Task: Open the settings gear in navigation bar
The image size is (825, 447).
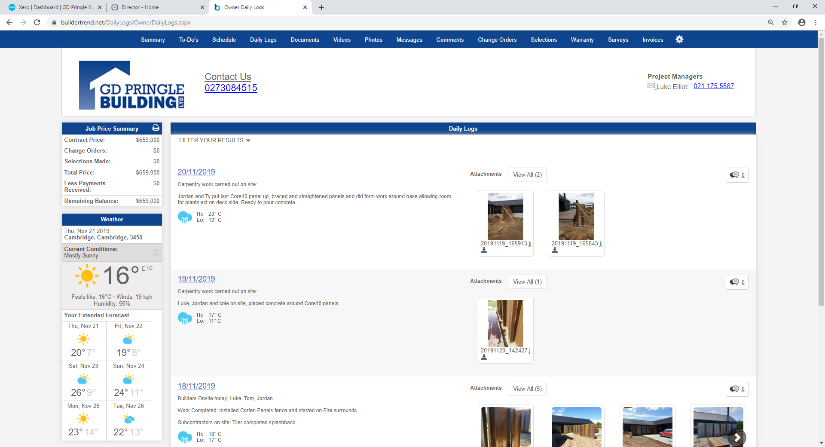Action: (x=679, y=40)
